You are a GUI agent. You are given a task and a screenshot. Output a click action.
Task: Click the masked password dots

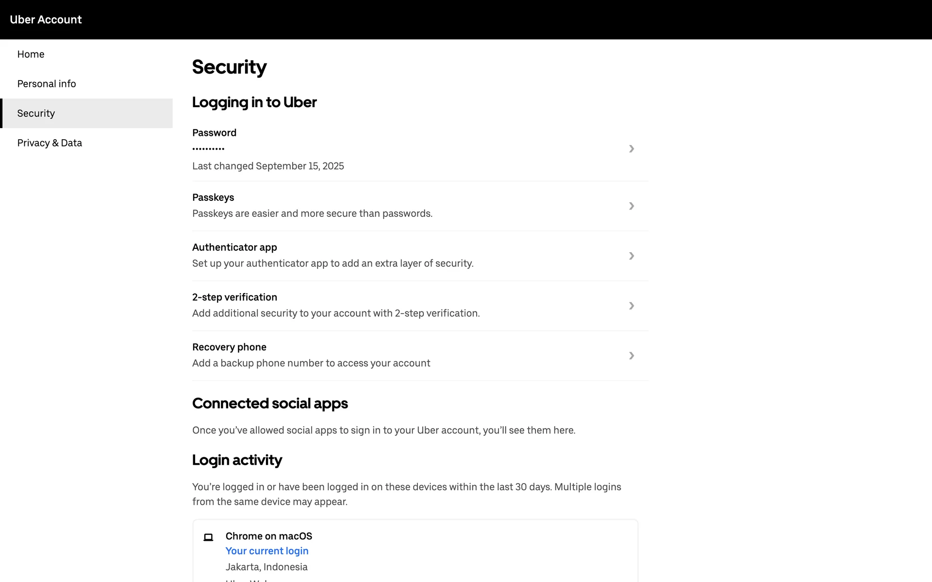click(208, 149)
